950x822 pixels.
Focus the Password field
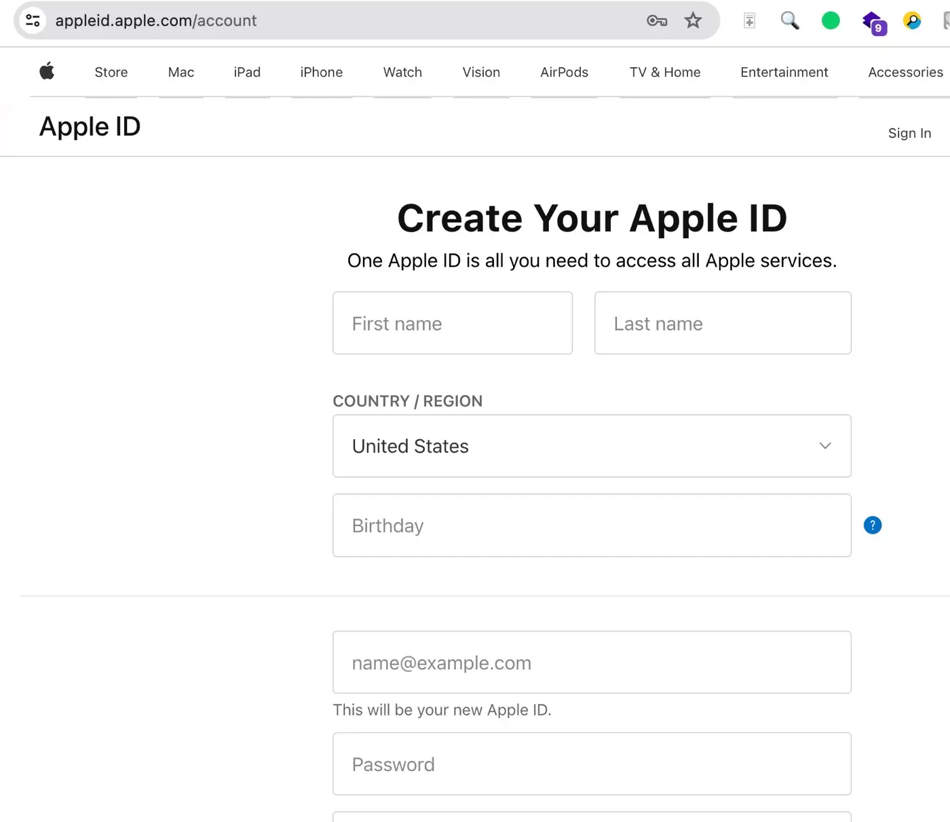(x=592, y=764)
